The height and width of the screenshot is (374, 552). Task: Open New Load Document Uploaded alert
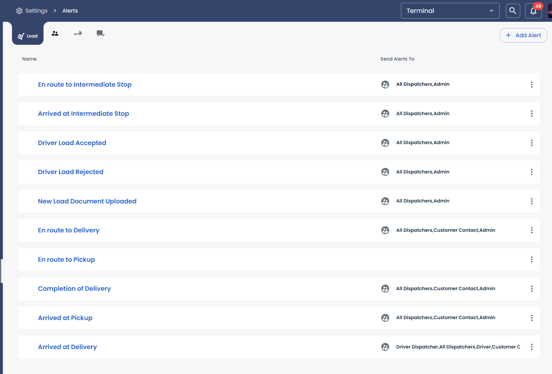[87, 201]
